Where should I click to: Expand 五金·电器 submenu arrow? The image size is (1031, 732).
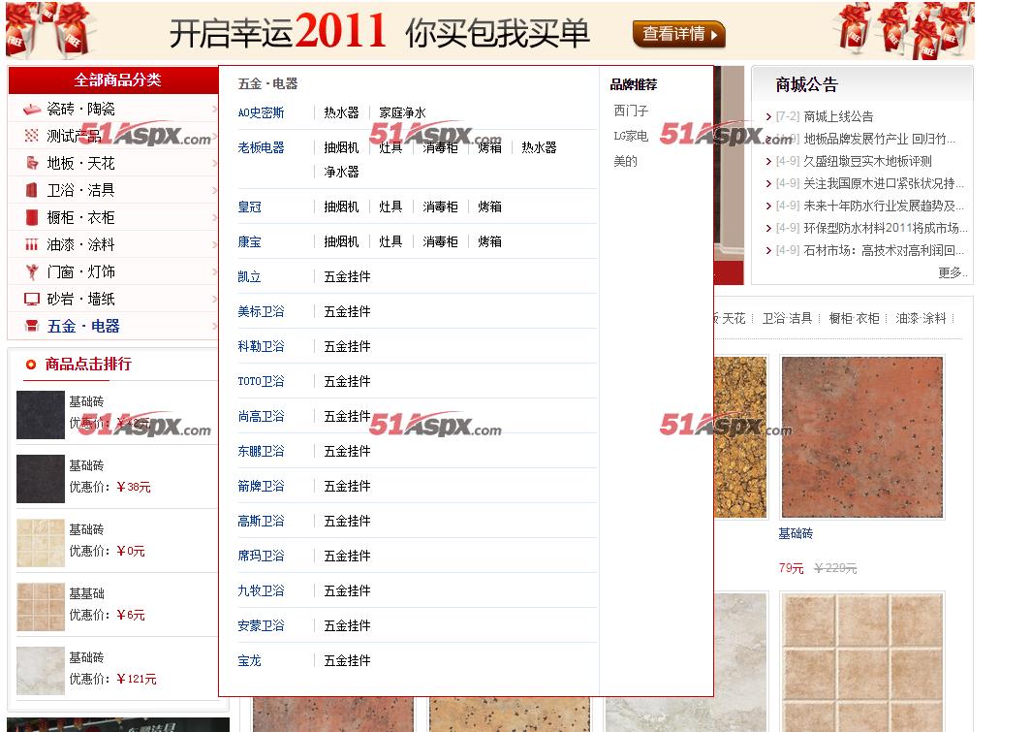click(214, 326)
